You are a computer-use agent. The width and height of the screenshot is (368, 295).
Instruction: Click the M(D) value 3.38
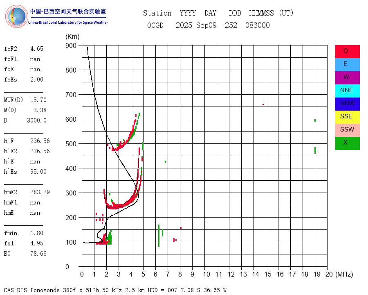pyautogui.click(x=40, y=110)
